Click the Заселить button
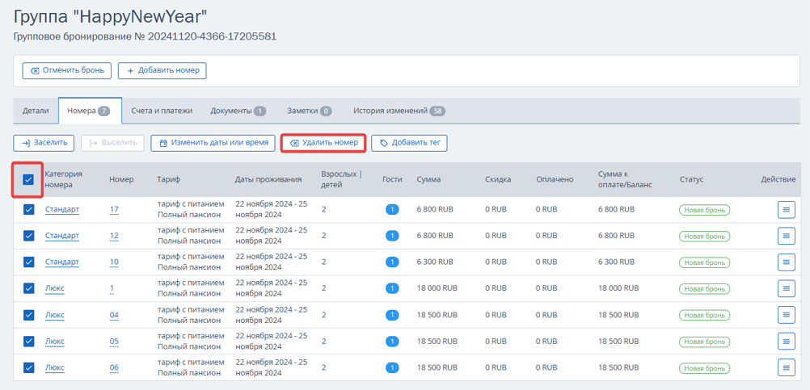Viewport: 810px width, 390px height. click(x=44, y=143)
